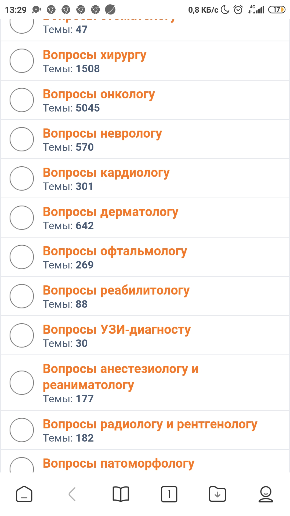Tap the browser home icon
Screen dimensions: 290x516
click(24, 494)
